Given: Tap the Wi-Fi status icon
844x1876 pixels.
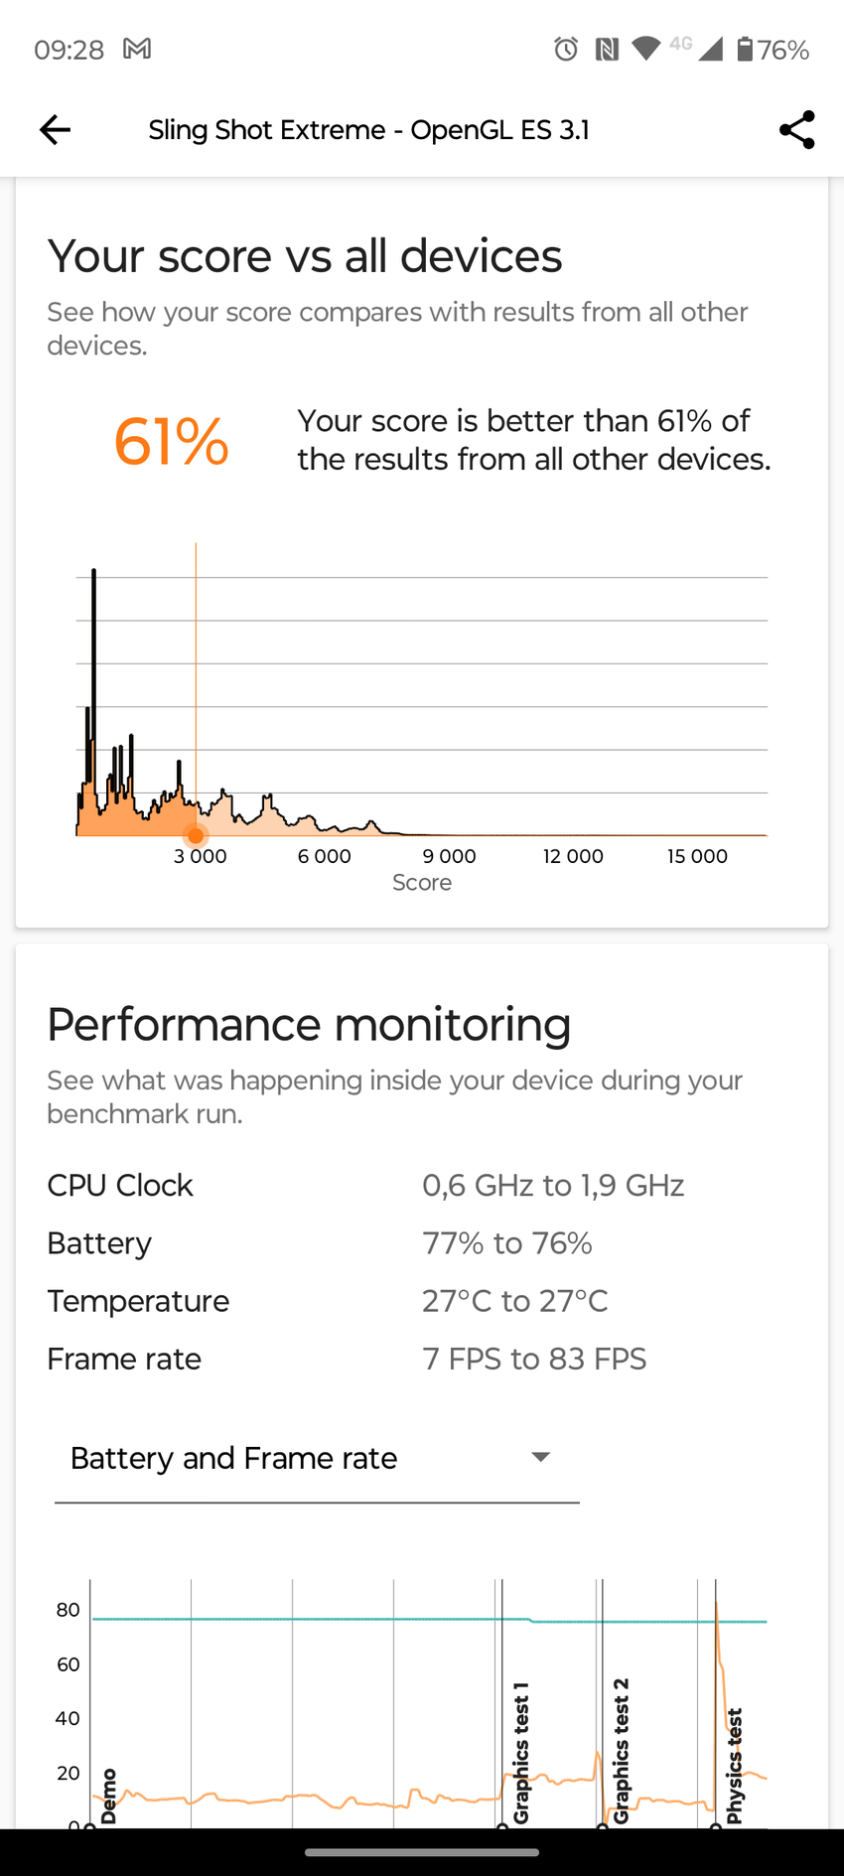Looking at the screenshot, I should point(646,49).
